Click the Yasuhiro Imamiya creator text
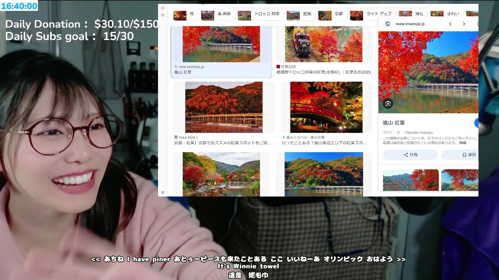 tap(419, 133)
